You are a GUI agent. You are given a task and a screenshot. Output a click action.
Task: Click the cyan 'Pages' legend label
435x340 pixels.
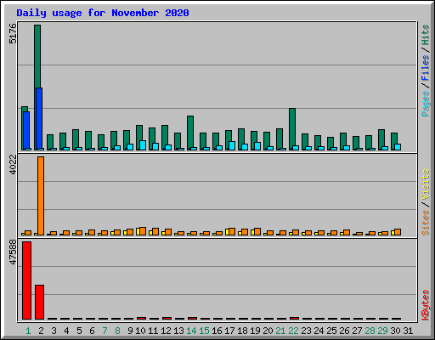(x=425, y=104)
